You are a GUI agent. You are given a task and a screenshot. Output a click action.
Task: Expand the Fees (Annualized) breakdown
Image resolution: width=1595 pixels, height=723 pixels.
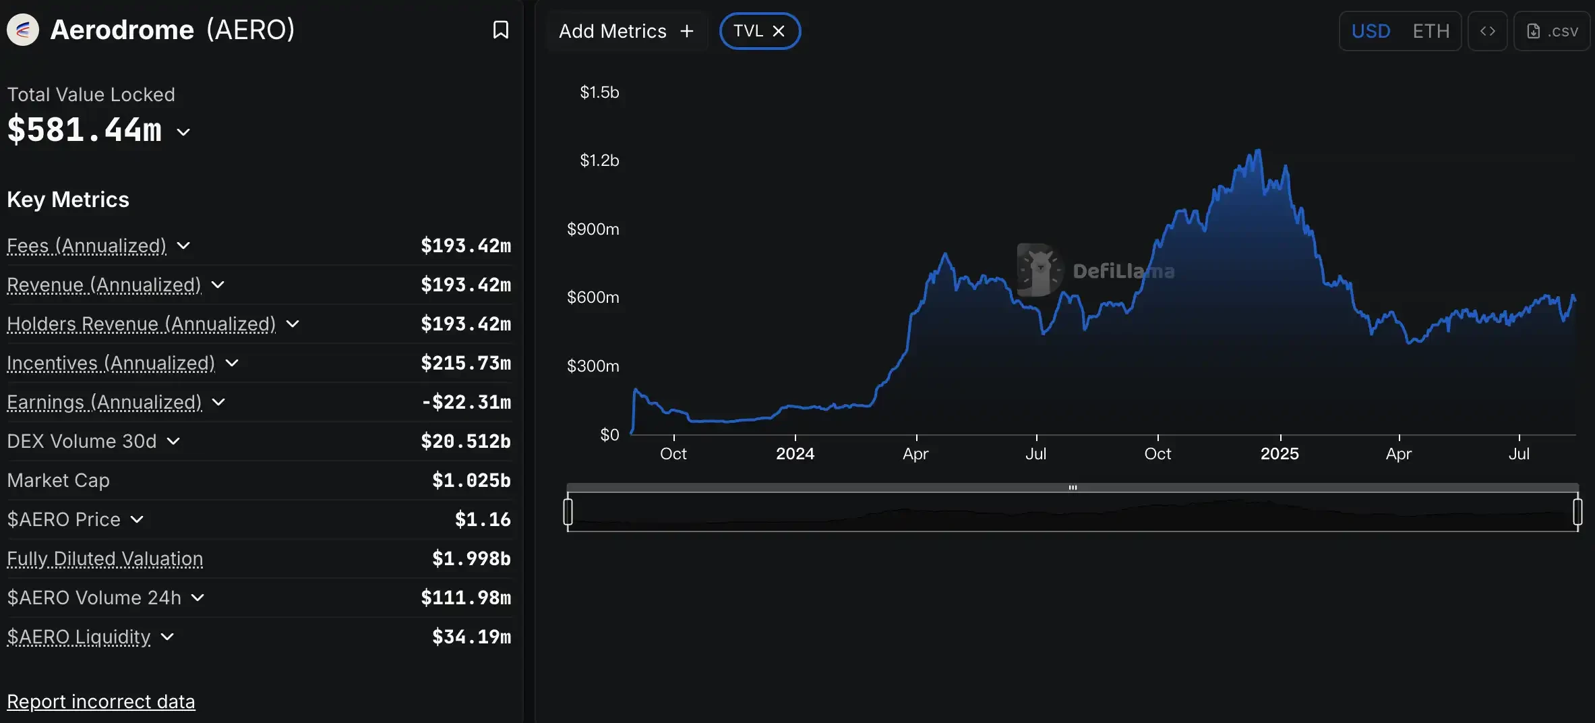pyautogui.click(x=184, y=245)
